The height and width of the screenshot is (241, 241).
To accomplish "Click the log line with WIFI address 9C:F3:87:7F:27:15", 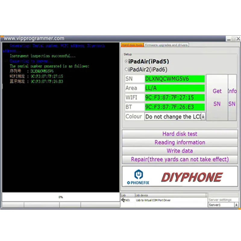I will point(36,77).
